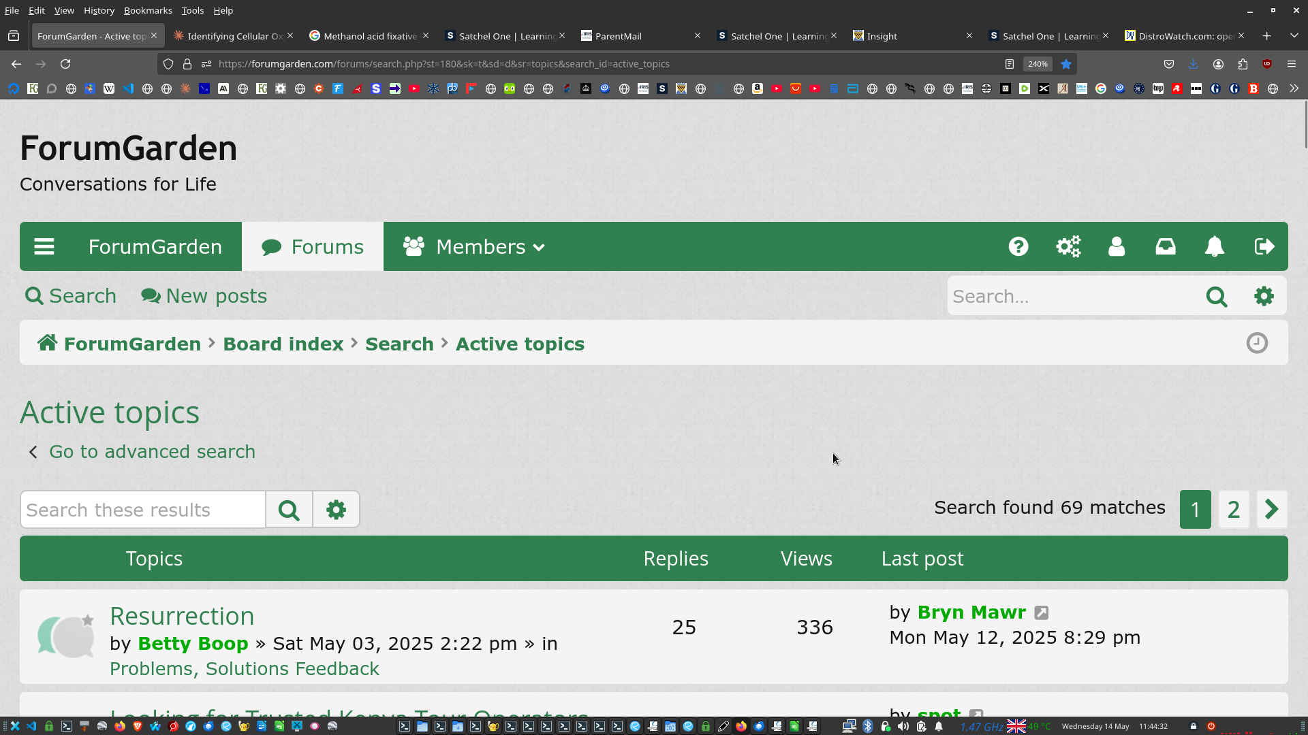Click the Resurrection topic status icon
Viewport: 1308px width, 735px height.
point(65,636)
